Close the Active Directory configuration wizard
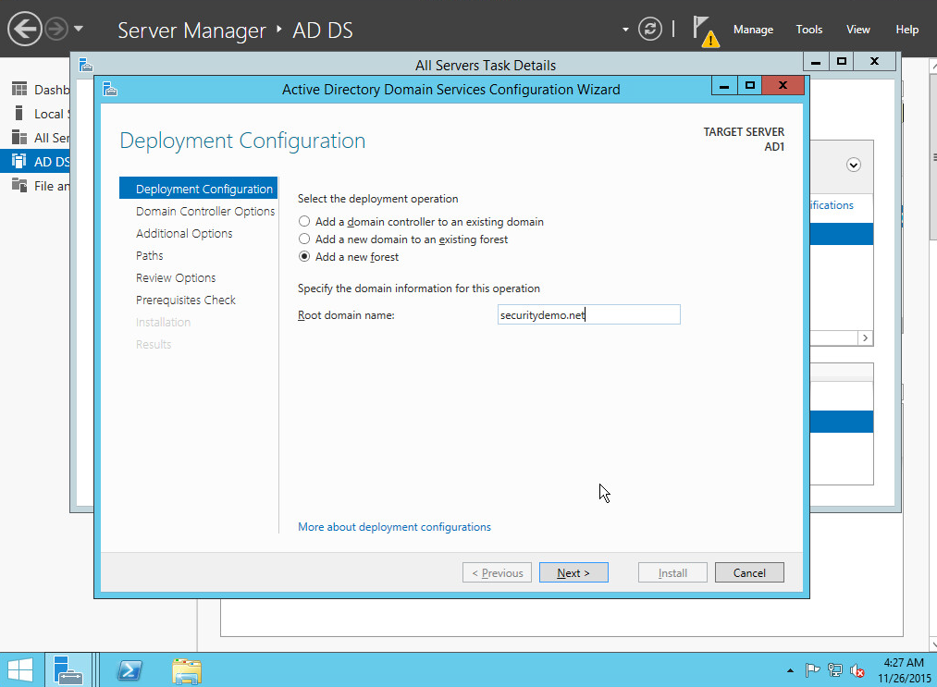Viewport: 937px width, 687px height. (x=783, y=86)
